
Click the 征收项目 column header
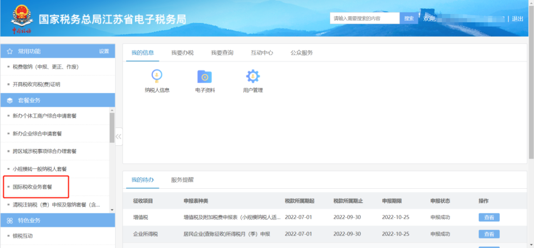143,201
